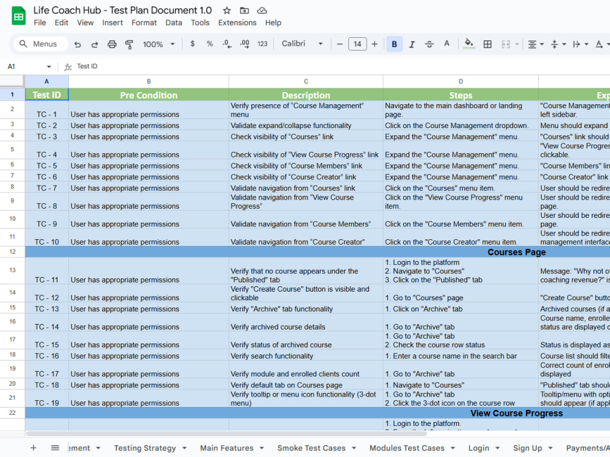Open the Extensions menu
This screenshot has width=610, height=457.
tap(237, 23)
